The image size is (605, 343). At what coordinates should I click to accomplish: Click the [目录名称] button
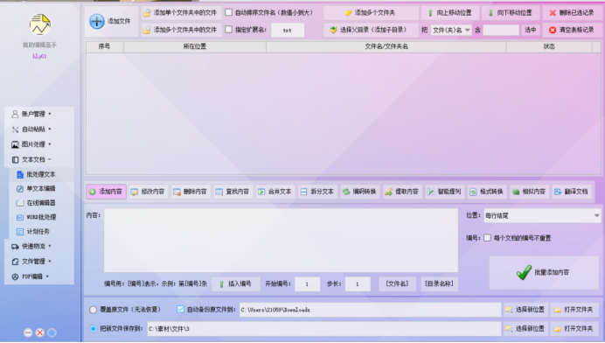click(x=439, y=283)
